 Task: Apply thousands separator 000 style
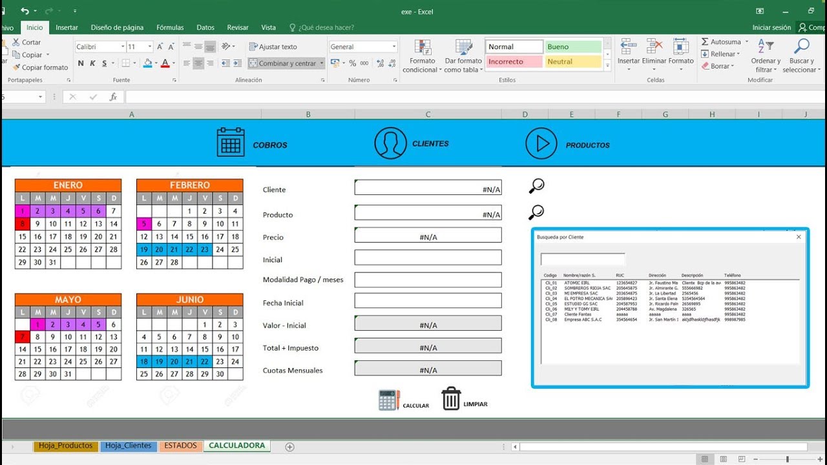[364, 63]
